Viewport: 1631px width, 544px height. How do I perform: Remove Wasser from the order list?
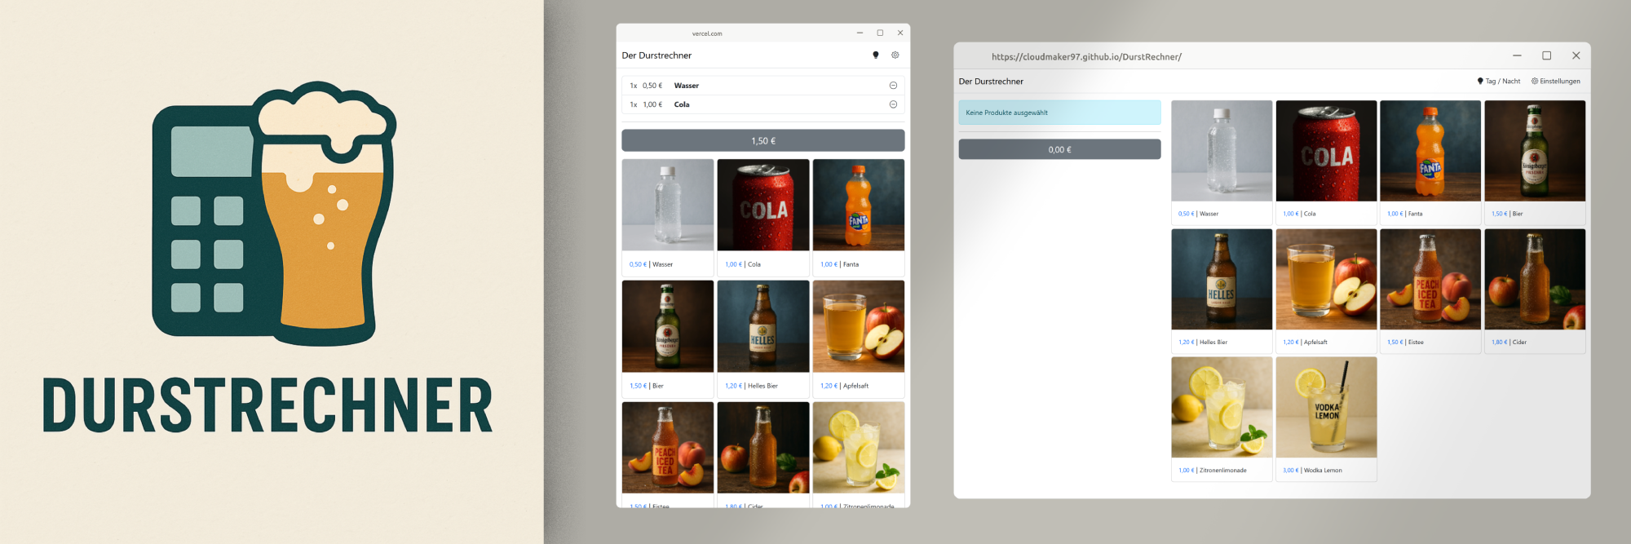click(893, 86)
